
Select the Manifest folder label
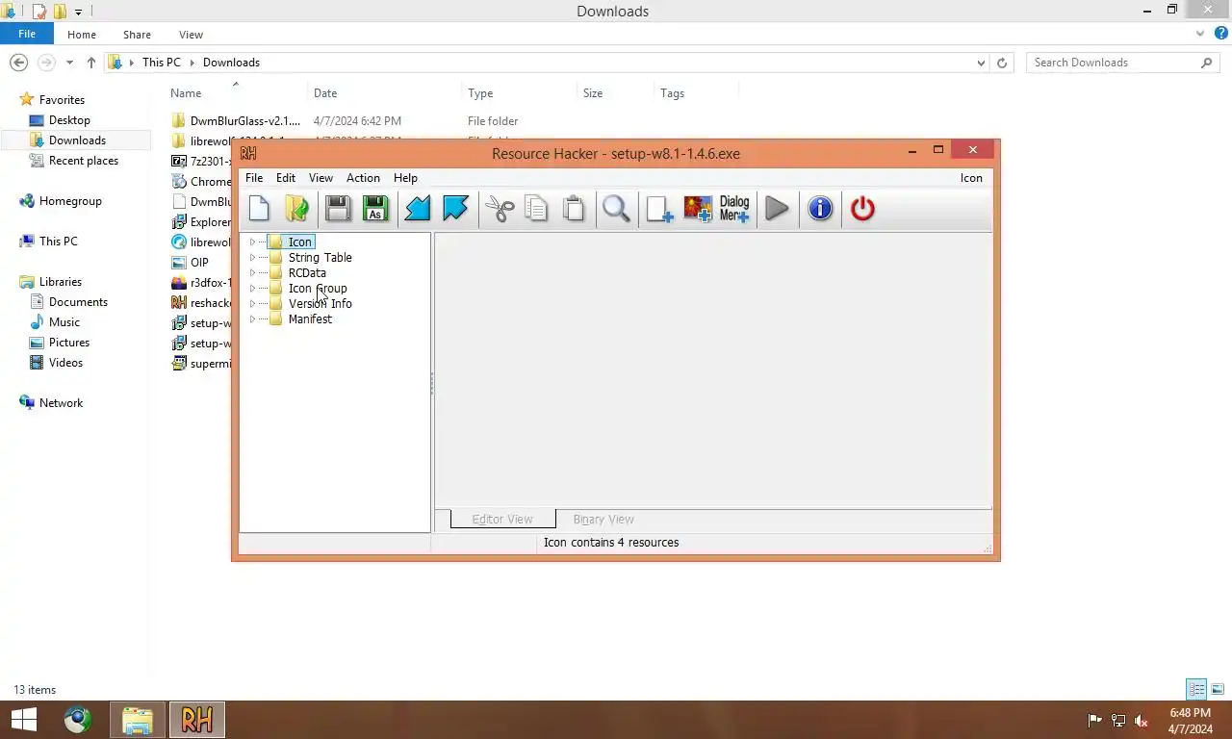point(310,319)
